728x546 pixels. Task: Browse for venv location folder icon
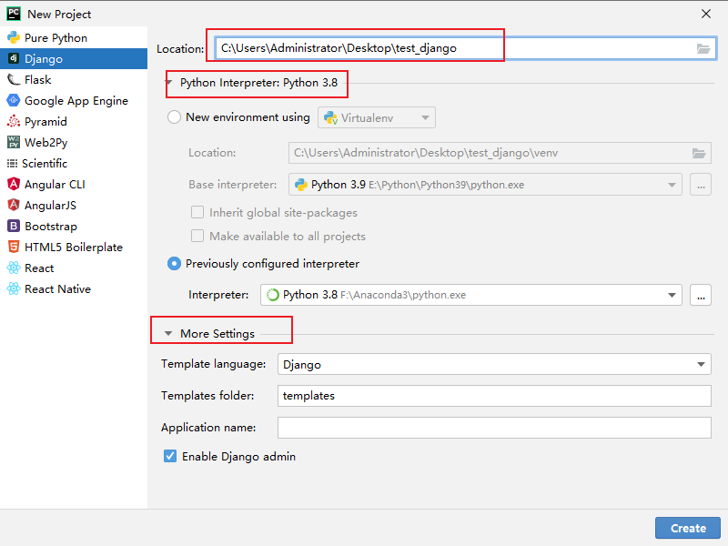[699, 153]
